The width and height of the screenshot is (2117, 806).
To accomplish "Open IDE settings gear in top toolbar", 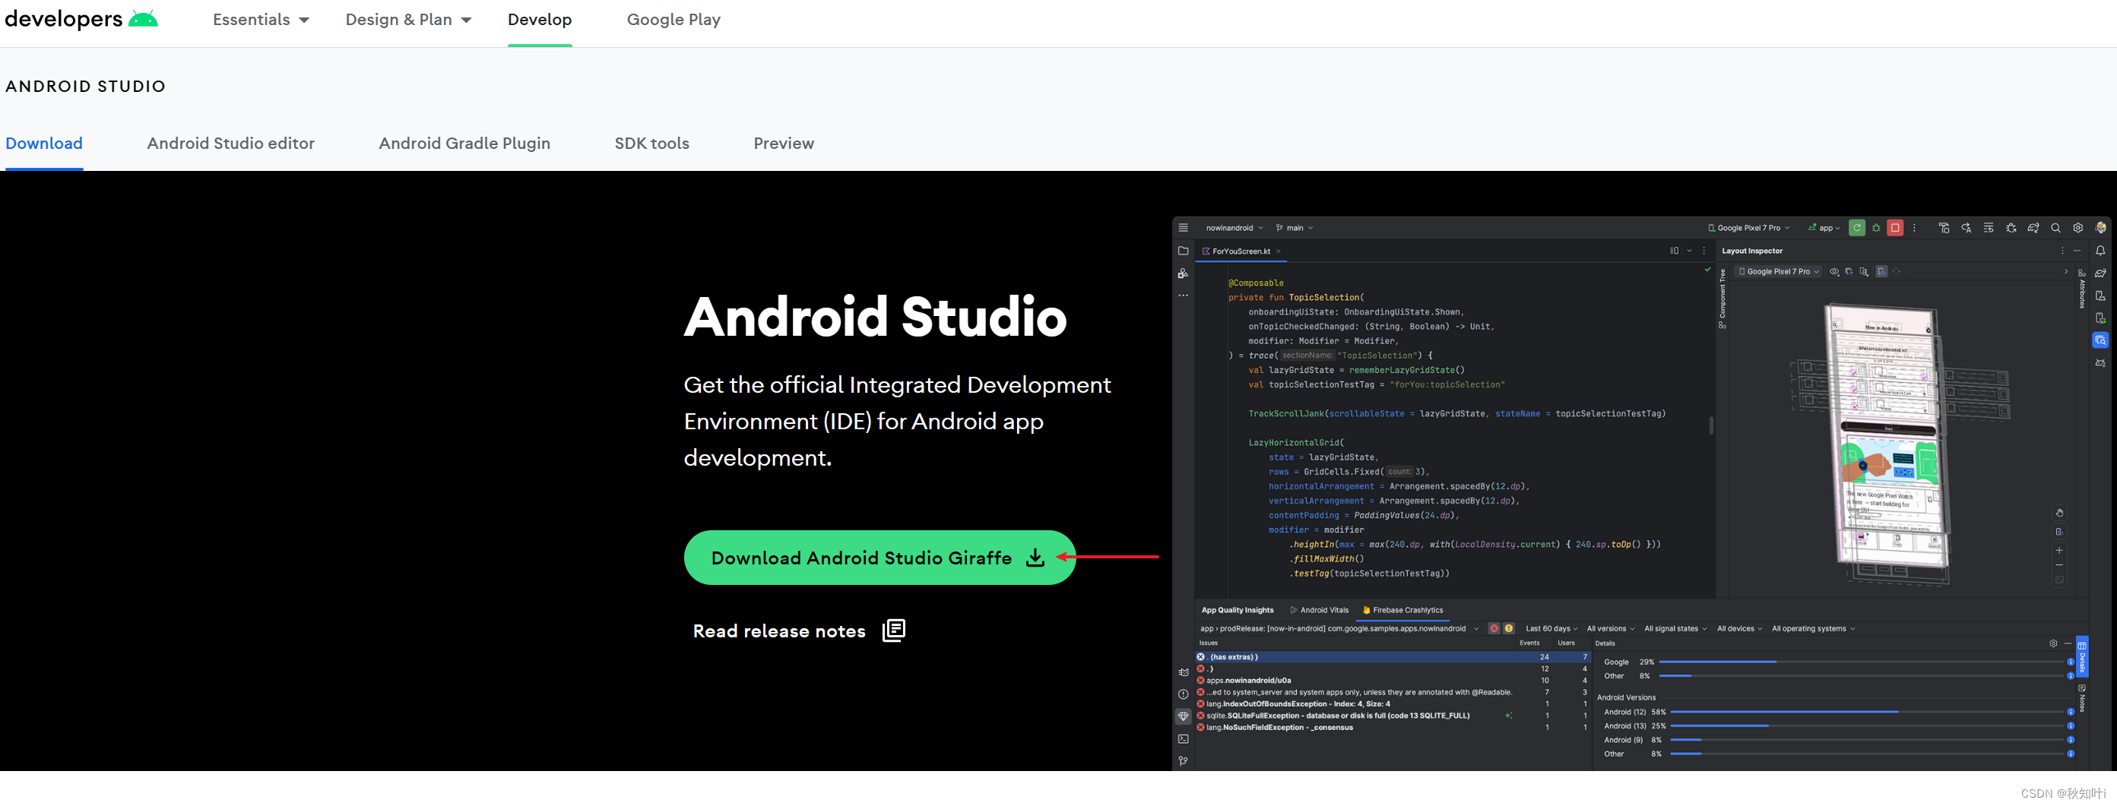I will click(x=2077, y=228).
